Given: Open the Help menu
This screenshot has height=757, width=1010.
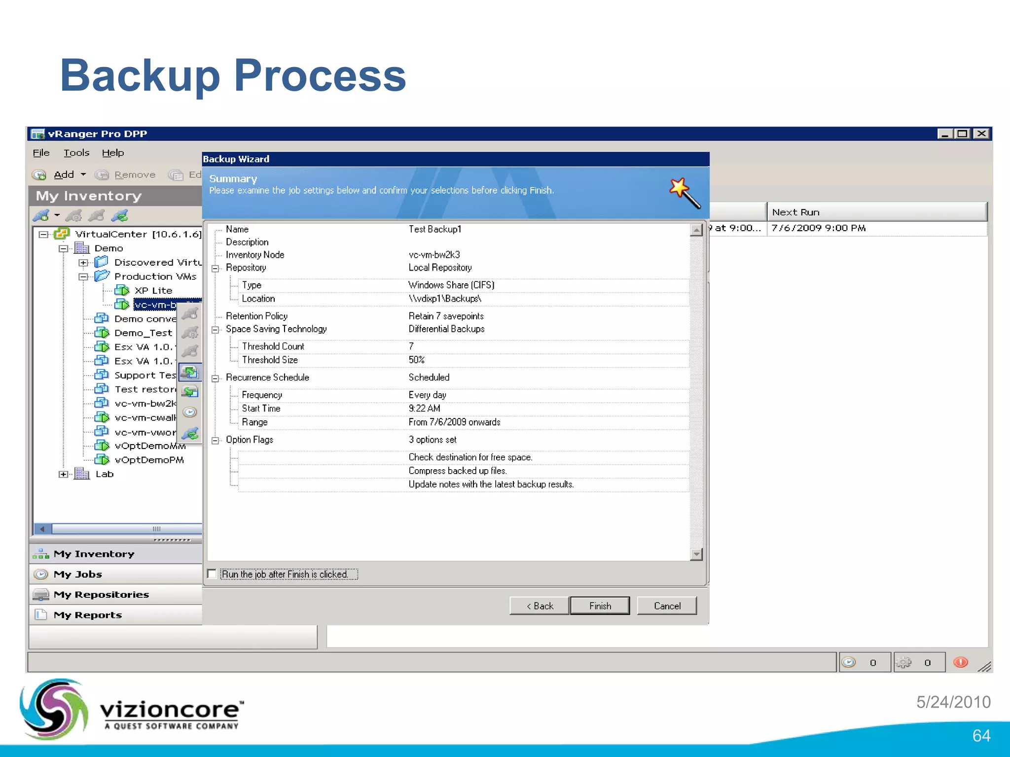Looking at the screenshot, I should [113, 153].
